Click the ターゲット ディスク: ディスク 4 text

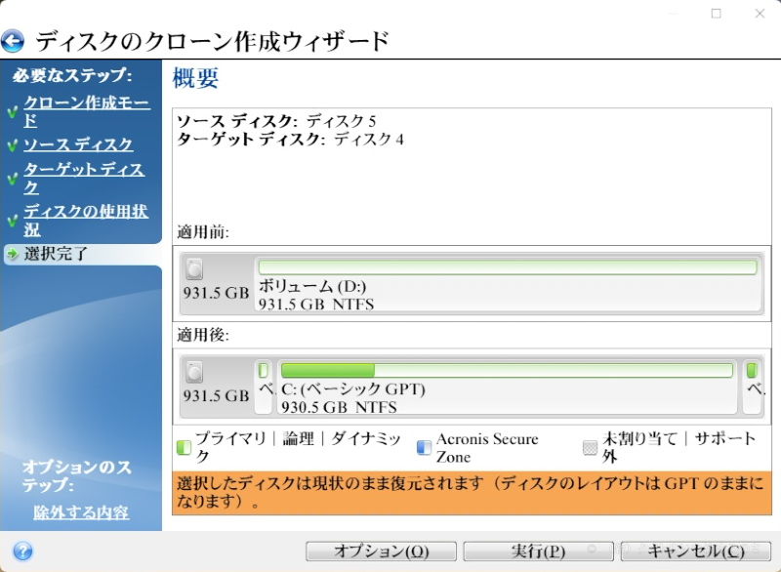tap(290, 139)
